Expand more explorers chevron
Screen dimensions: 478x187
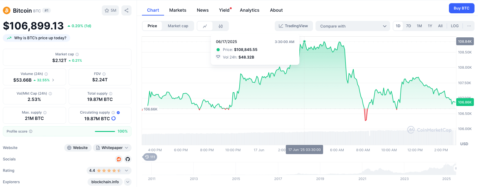point(128,182)
